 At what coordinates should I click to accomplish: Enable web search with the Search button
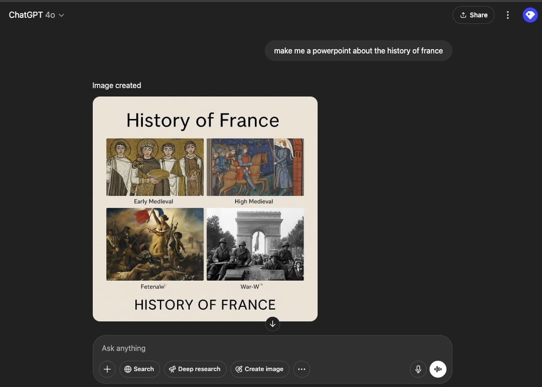(x=139, y=369)
